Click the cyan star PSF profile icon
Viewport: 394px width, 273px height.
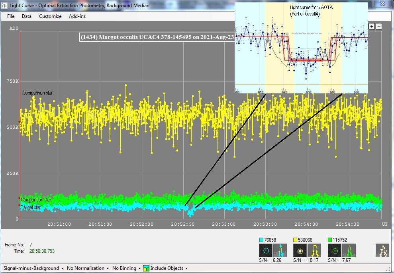[281, 250]
